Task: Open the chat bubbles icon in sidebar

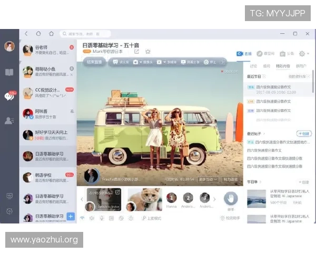Action: 9,96
